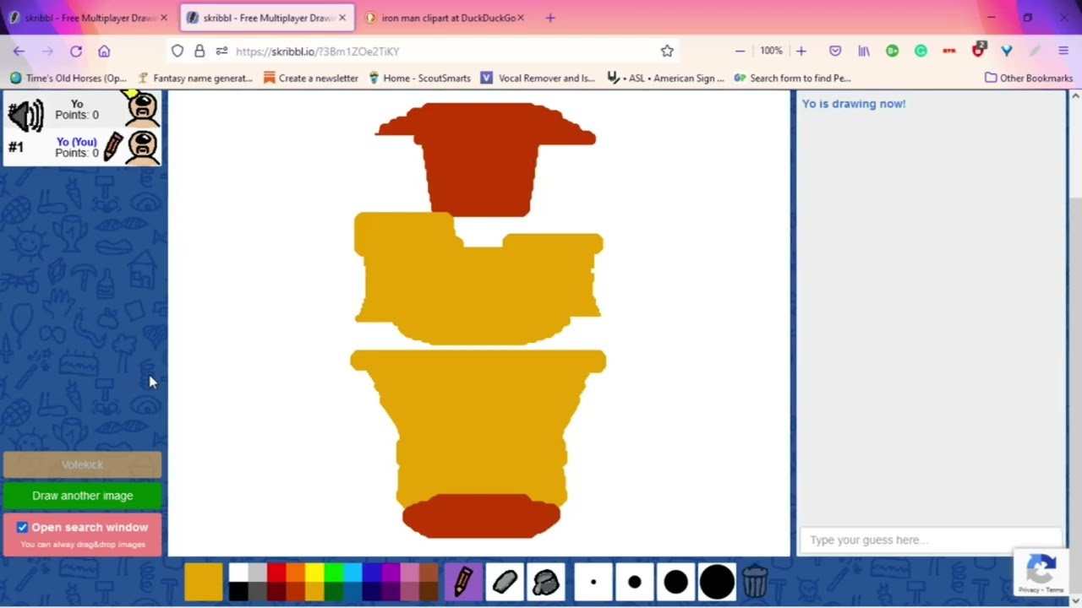Choose the second smallest brush size
Screen dimensions: 1082x608
coord(635,582)
